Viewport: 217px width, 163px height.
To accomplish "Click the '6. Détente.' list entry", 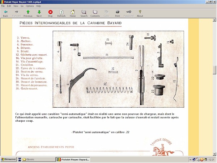I will tap(24, 48).
